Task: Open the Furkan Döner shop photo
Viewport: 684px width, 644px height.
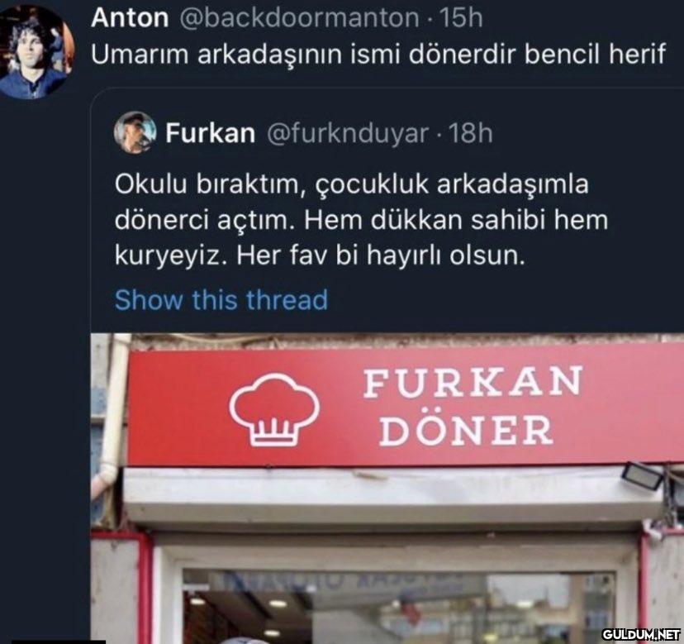Action: coord(387,489)
